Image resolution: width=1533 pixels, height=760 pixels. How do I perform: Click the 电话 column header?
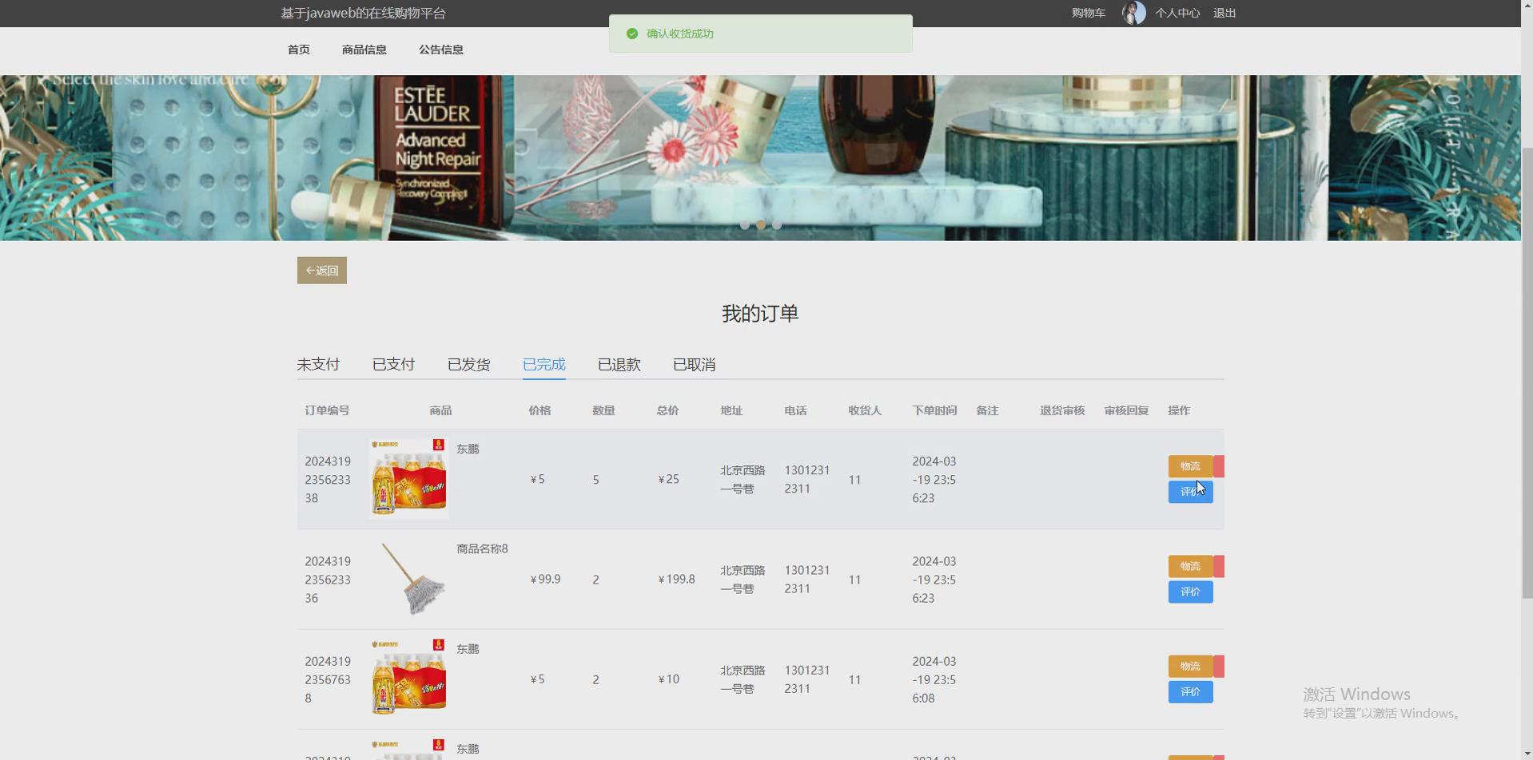click(x=795, y=410)
